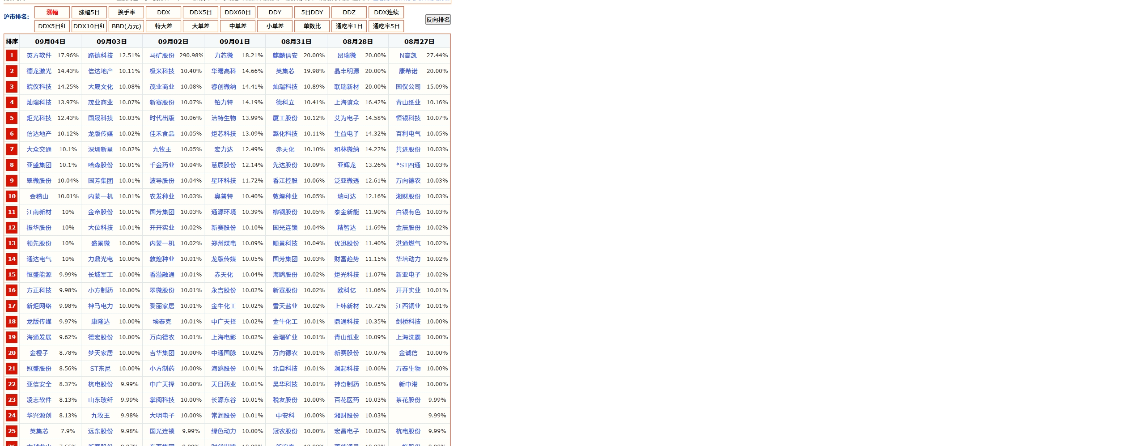1145x446 pixels.
Task: Sort by 涨幅5日 ranking
Action: 89,13
